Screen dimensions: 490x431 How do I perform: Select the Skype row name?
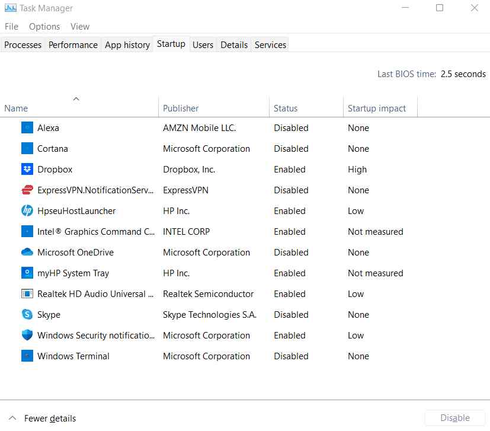pos(49,315)
